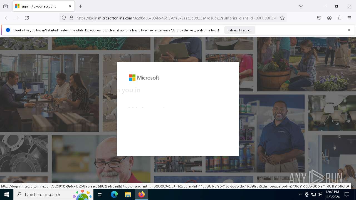This screenshot has height=200, width=356.
Task: Close the 'Sign in to your account' tab
Action: pos(70,6)
